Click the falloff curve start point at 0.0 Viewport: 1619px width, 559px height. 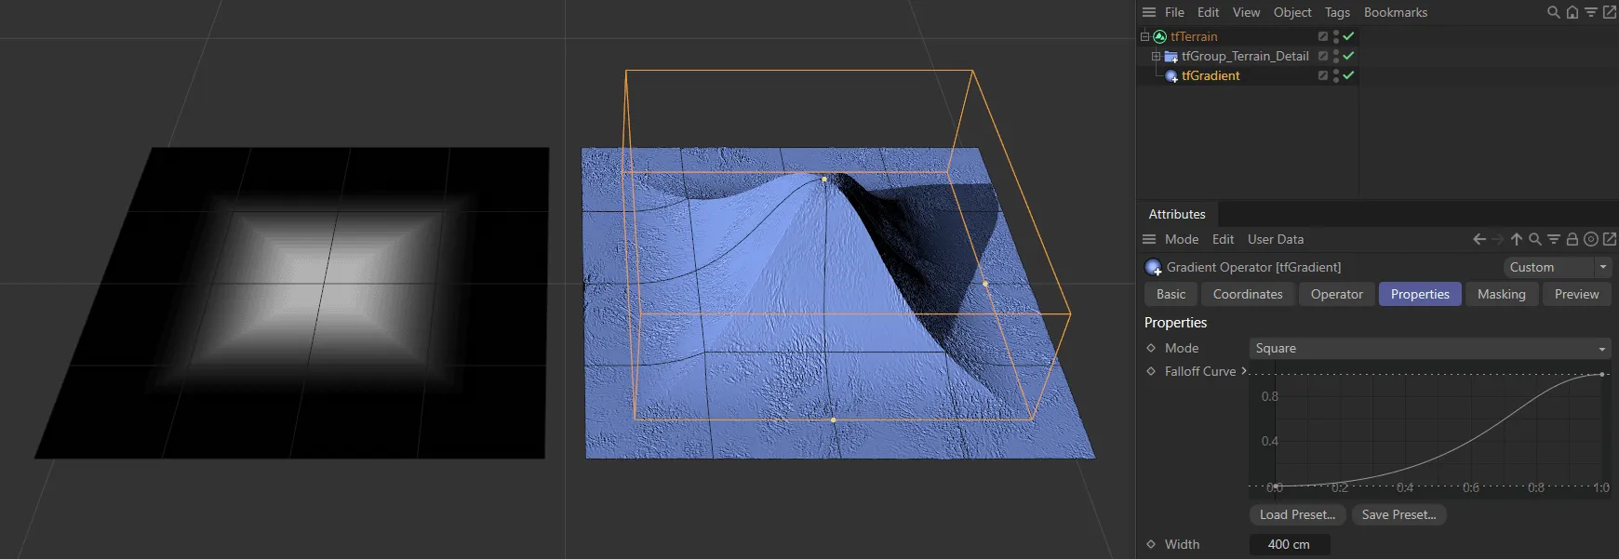tap(1275, 486)
